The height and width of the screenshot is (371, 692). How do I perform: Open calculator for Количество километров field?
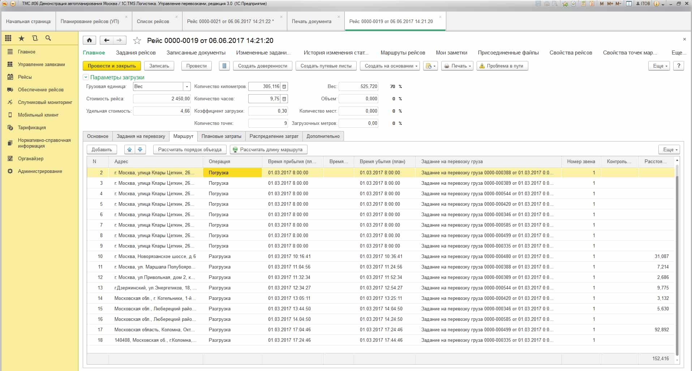(x=284, y=87)
